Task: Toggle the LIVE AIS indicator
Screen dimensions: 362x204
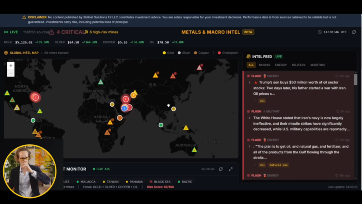Action: (101, 169)
